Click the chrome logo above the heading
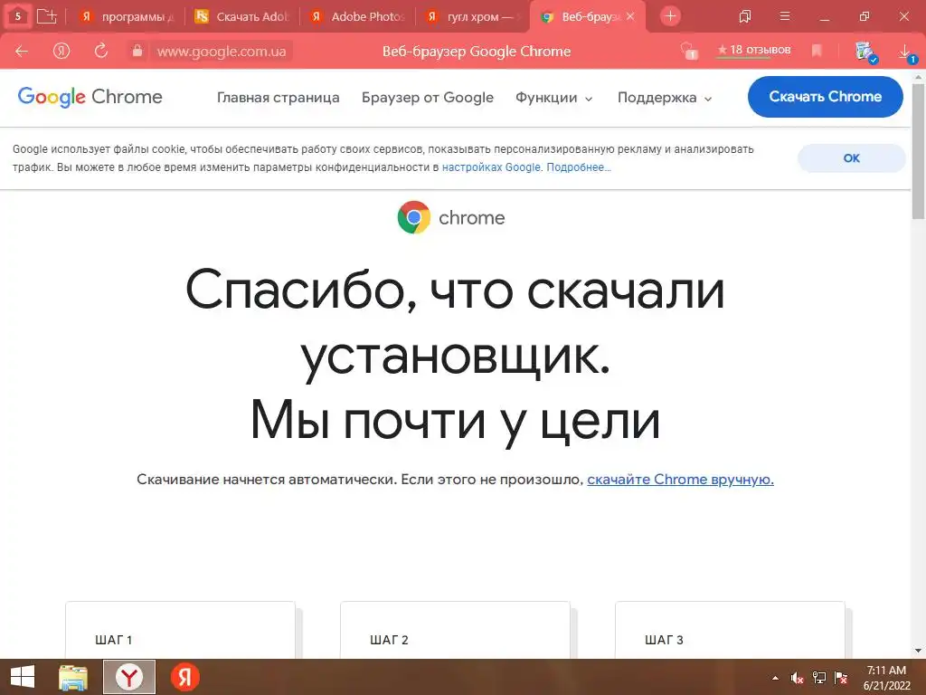Image resolution: width=926 pixels, height=695 pixels. click(x=451, y=217)
